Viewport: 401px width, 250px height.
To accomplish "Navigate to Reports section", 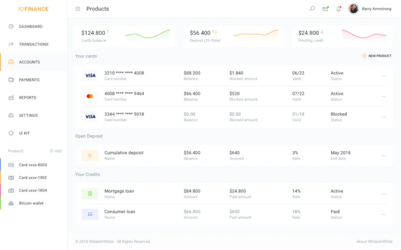I will 27,97.
